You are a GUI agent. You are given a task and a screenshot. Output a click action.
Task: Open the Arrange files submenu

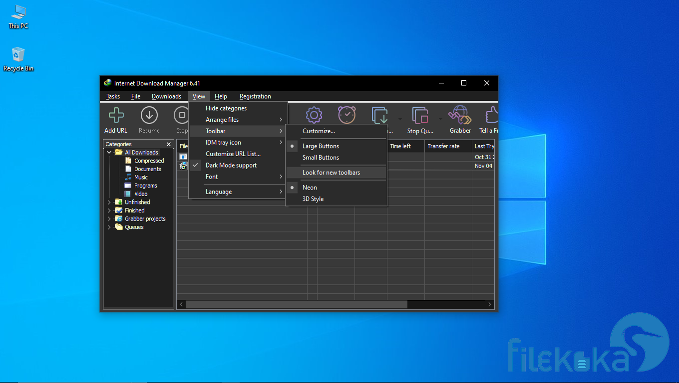click(238, 120)
